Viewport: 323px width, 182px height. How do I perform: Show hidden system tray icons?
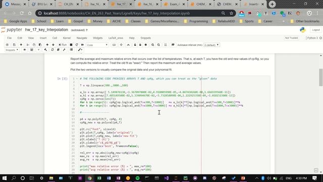tap(257, 178)
